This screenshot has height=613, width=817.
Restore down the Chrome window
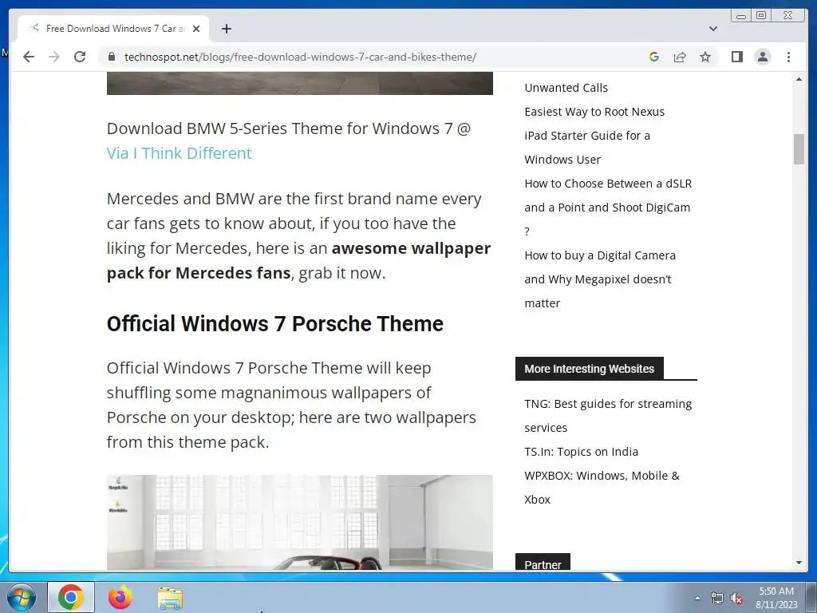(760, 16)
